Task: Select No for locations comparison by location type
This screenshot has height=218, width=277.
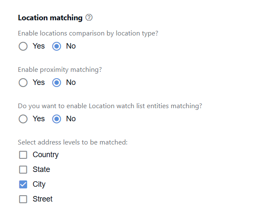Action: 56,46
